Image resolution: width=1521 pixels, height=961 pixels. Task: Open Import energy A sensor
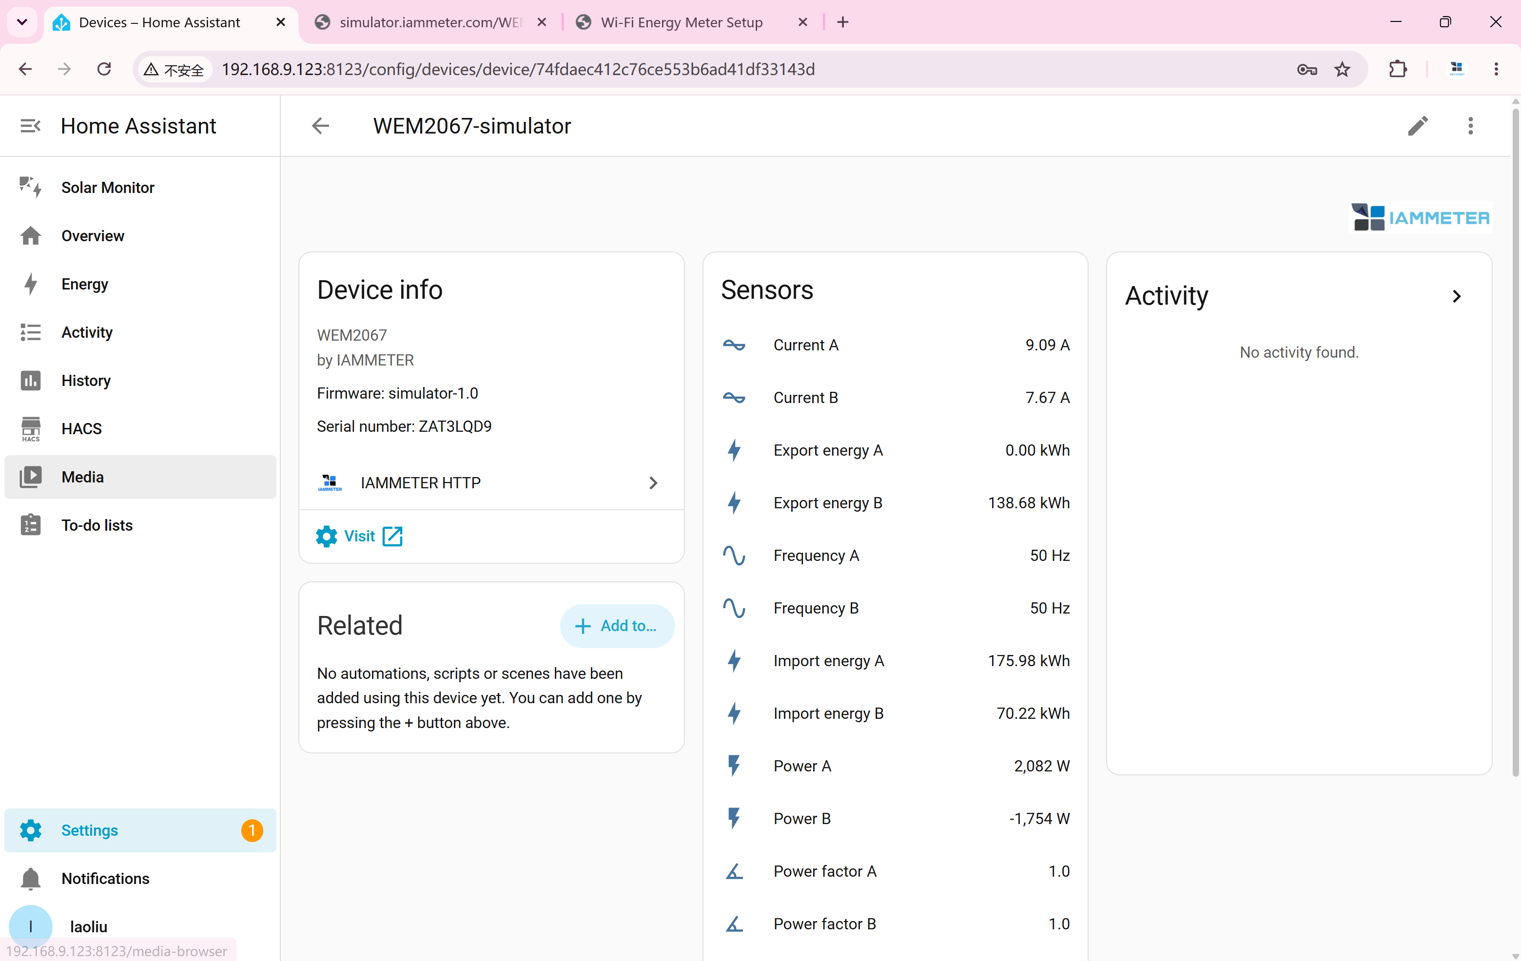[x=895, y=660]
